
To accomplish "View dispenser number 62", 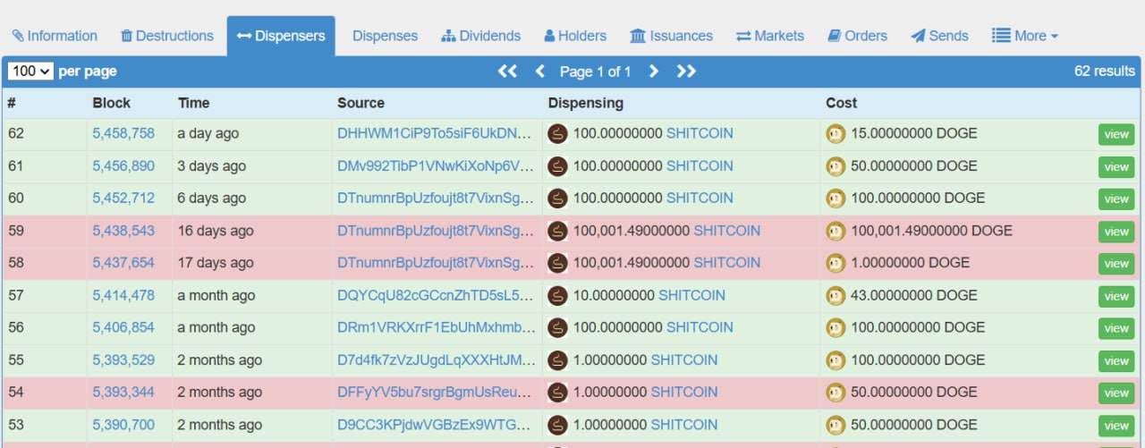I will [1116, 134].
